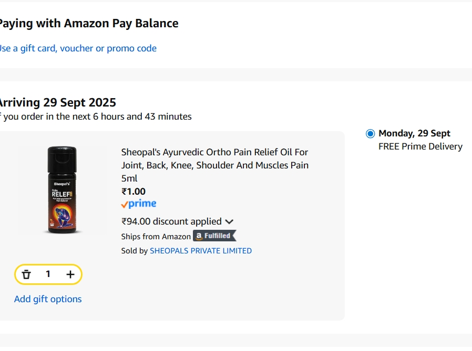Click the trash can delete icon
Image resolution: width=472 pixels, height=351 pixels.
coord(26,274)
